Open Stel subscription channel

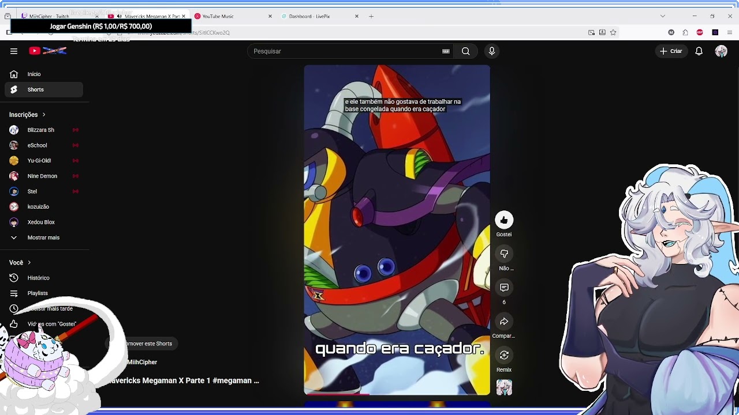click(x=44, y=191)
